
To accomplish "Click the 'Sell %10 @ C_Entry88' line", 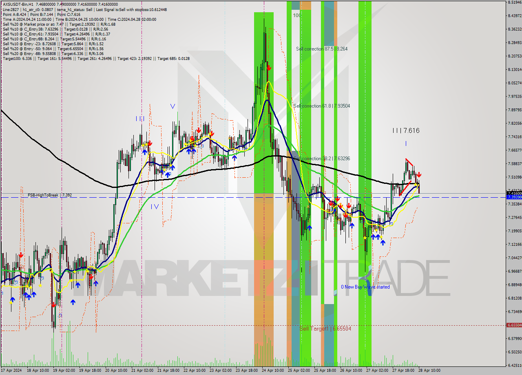I will (54, 39).
